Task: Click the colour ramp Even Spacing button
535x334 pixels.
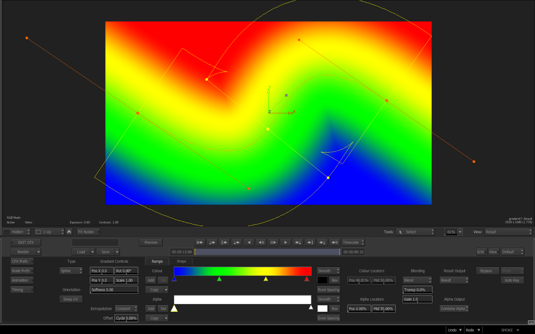Action: [x=328, y=290]
